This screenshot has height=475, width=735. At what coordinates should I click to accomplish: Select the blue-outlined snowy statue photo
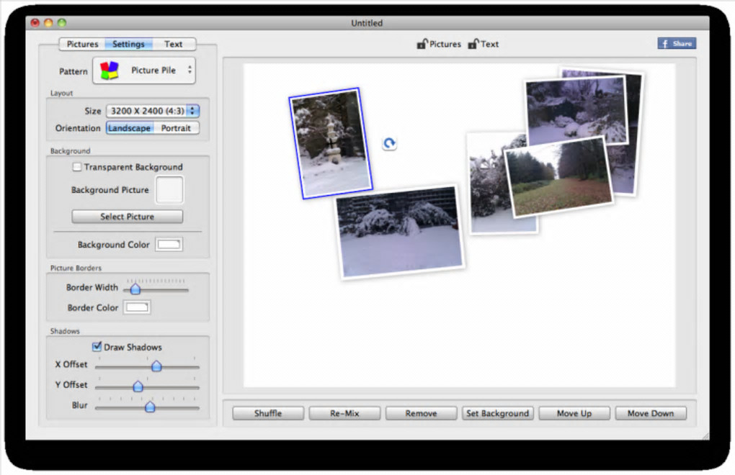pyautogui.click(x=330, y=142)
